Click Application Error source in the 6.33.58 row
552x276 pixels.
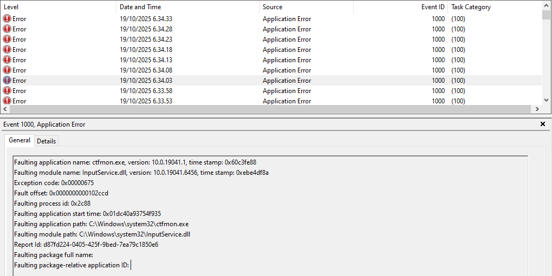click(x=287, y=91)
